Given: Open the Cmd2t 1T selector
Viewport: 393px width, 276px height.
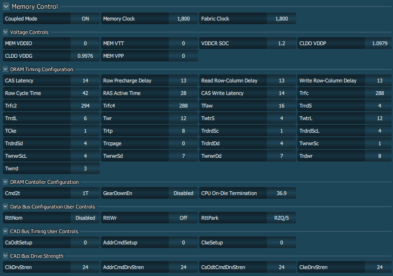Looking at the screenshot, I should coord(85,193).
